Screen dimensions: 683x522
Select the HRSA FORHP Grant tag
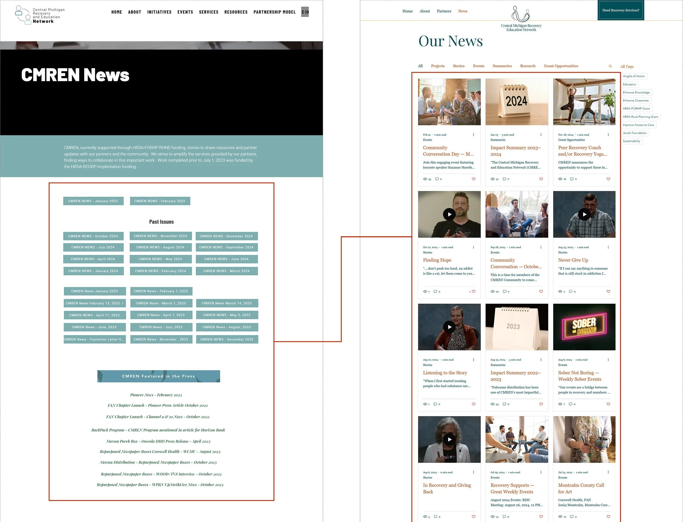(x=636, y=108)
